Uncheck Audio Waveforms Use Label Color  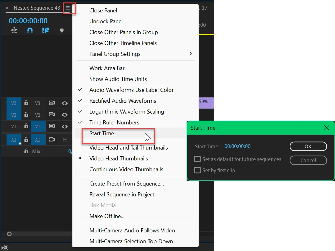click(135, 90)
